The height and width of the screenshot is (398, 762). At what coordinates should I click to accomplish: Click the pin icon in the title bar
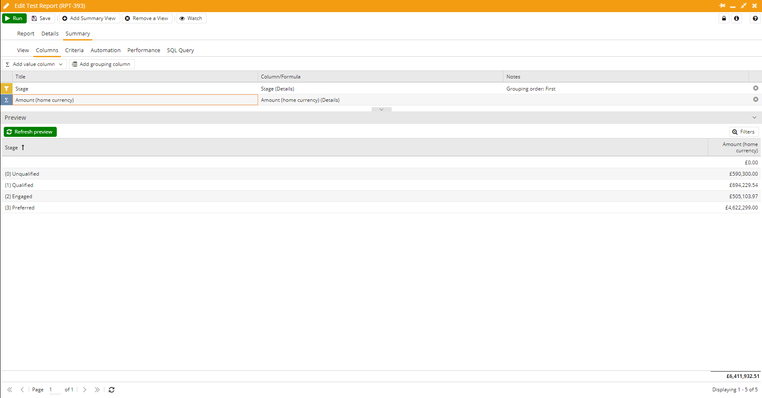tap(722, 6)
